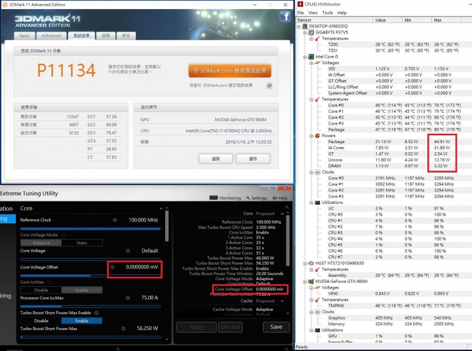Click the Max column header in HWMonitor
This screenshot has width=472, height=351.
pos(446,20)
